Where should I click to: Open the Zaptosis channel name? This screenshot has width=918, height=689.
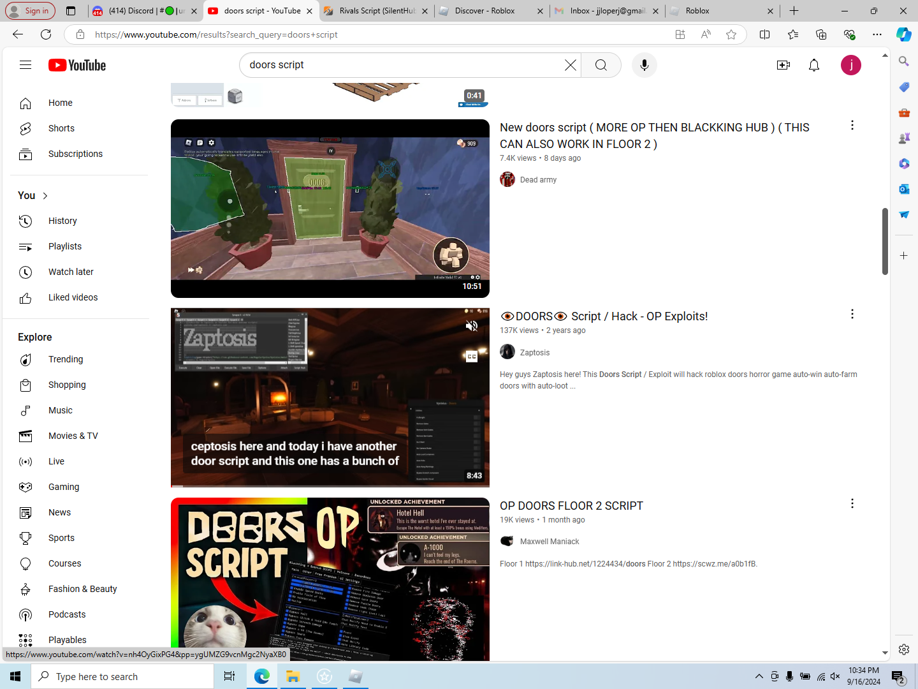(x=534, y=353)
